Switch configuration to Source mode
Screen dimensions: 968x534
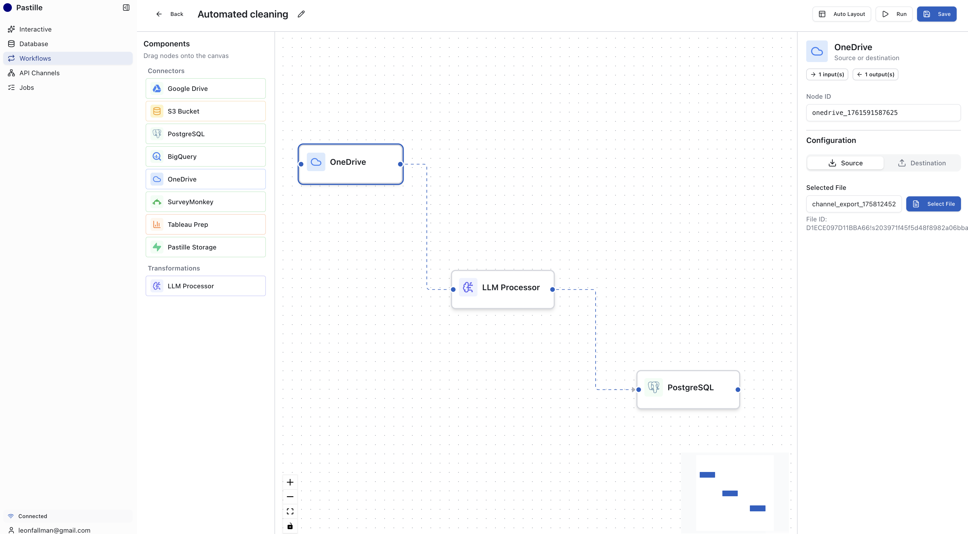tap(845, 163)
